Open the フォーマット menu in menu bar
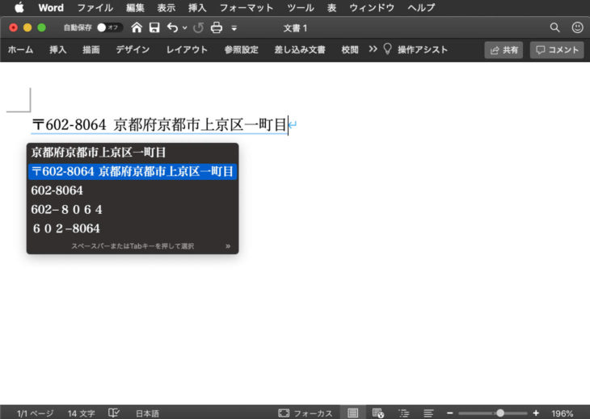The width and height of the screenshot is (590, 419). pyautogui.click(x=247, y=7)
